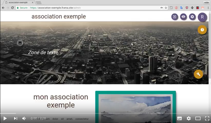Click the orange wrench tool button
The height and width of the screenshot is (123, 211).
tap(198, 74)
